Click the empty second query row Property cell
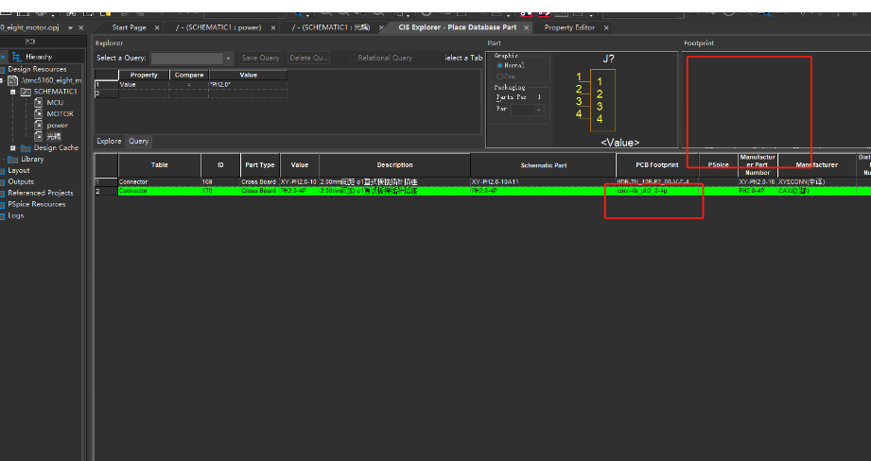The width and height of the screenshot is (871, 461). (144, 94)
